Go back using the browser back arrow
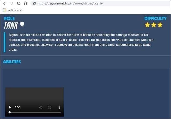The height and width of the screenshot is (119, 171). click(x=5, y=3)
